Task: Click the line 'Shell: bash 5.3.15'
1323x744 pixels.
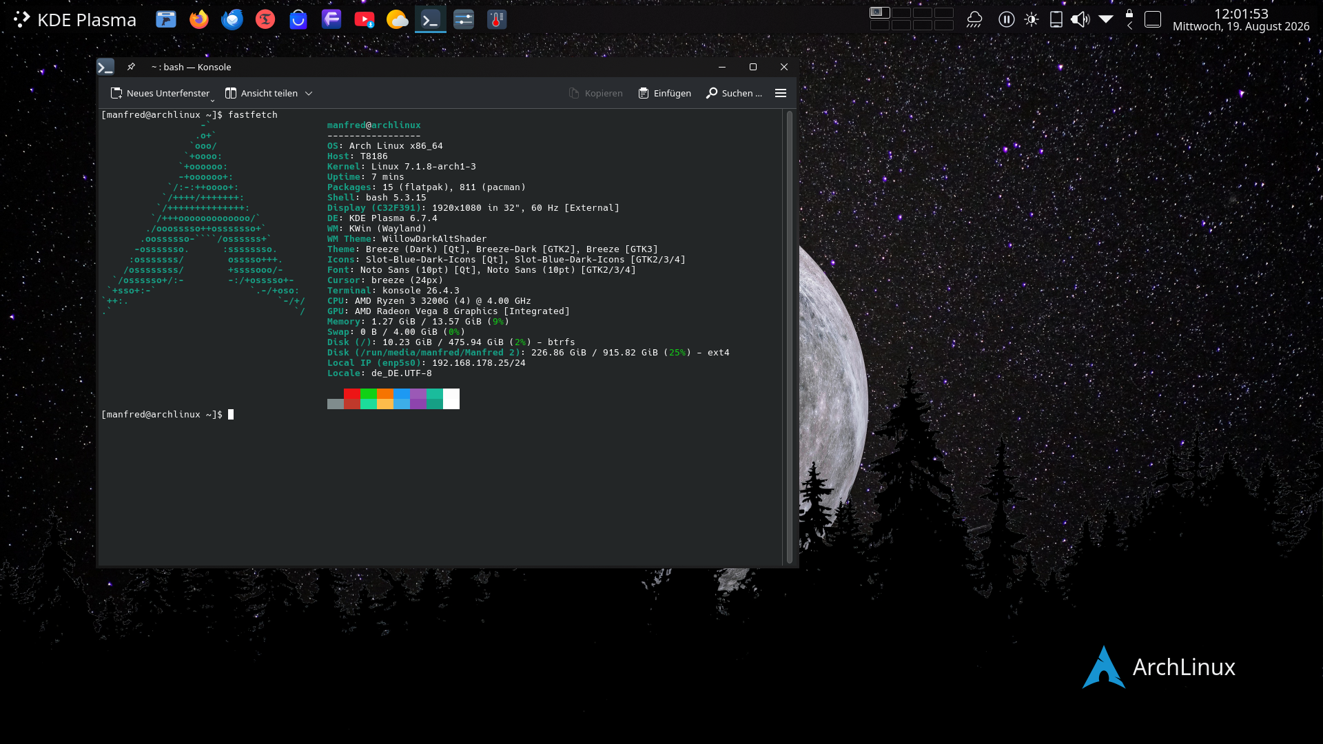Action: coord(377,198)
